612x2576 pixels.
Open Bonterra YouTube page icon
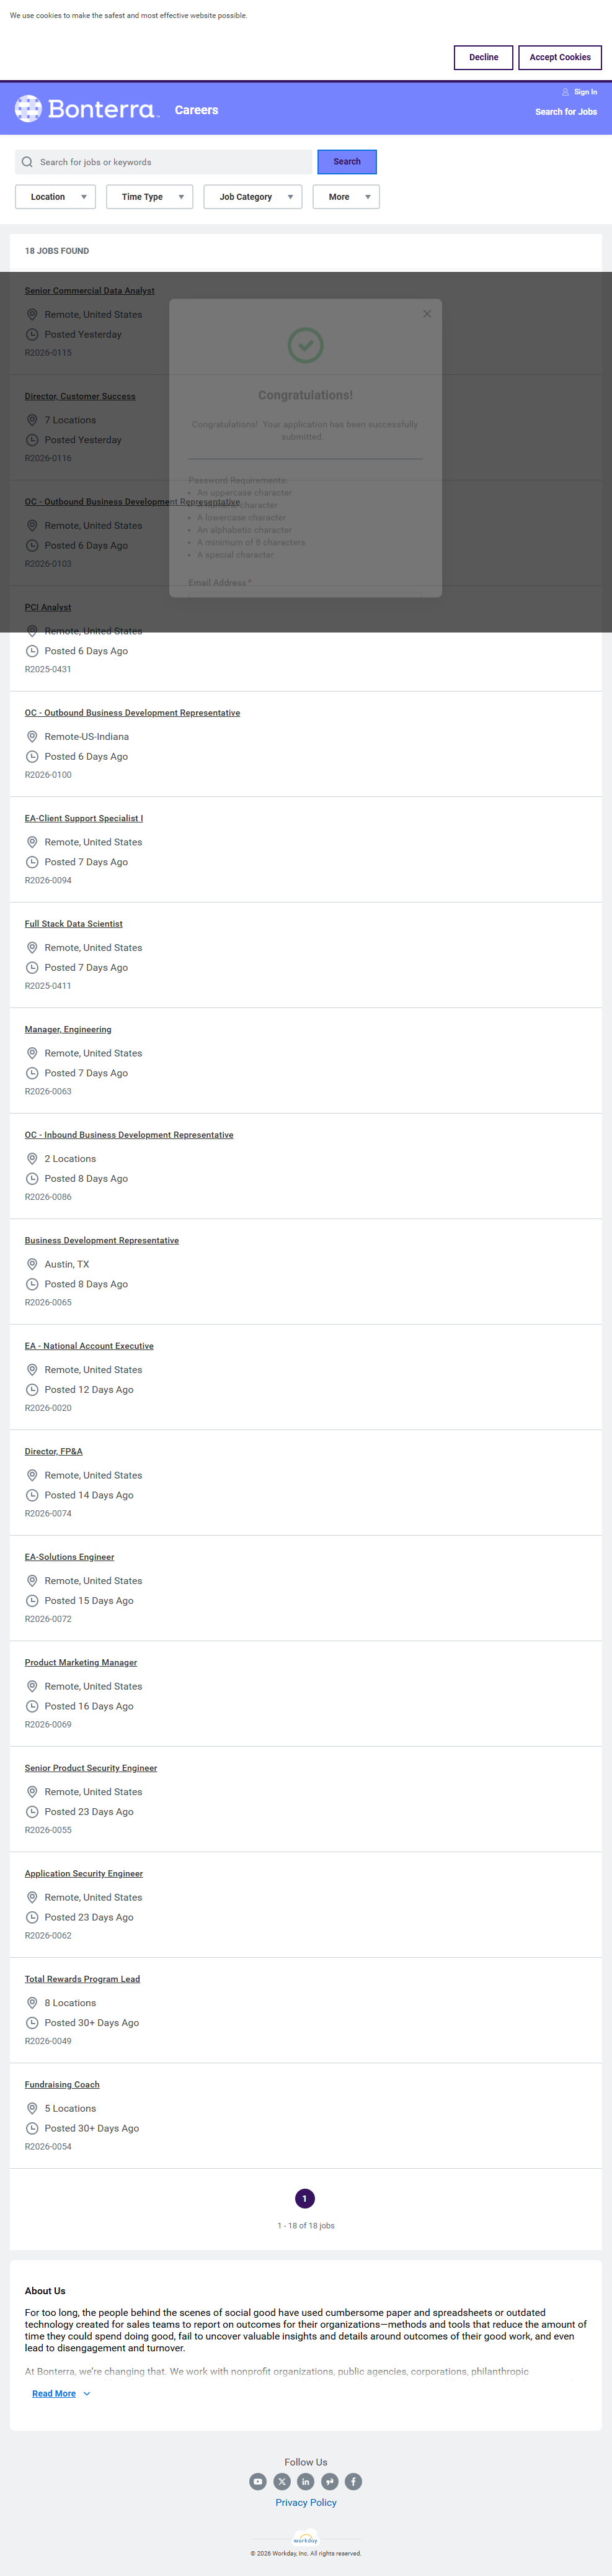tap(257, 2481)
